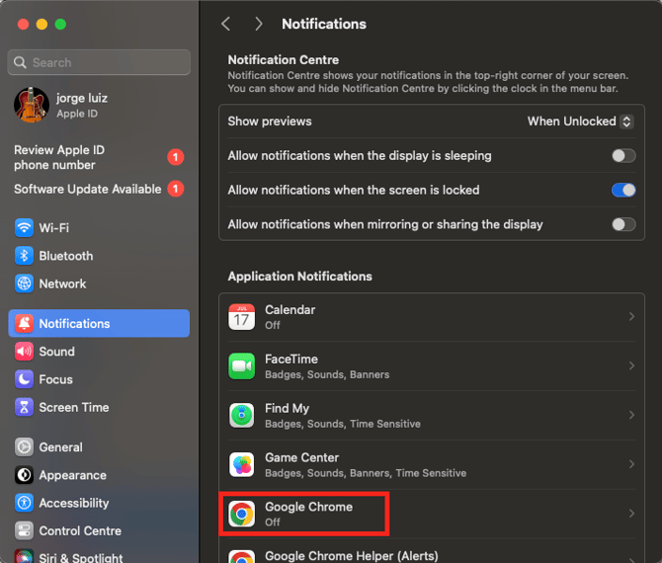This screenshot has width=662, height=563.
Task: Expand Calendar notification settings chevron
Action: tap(631, 316)
